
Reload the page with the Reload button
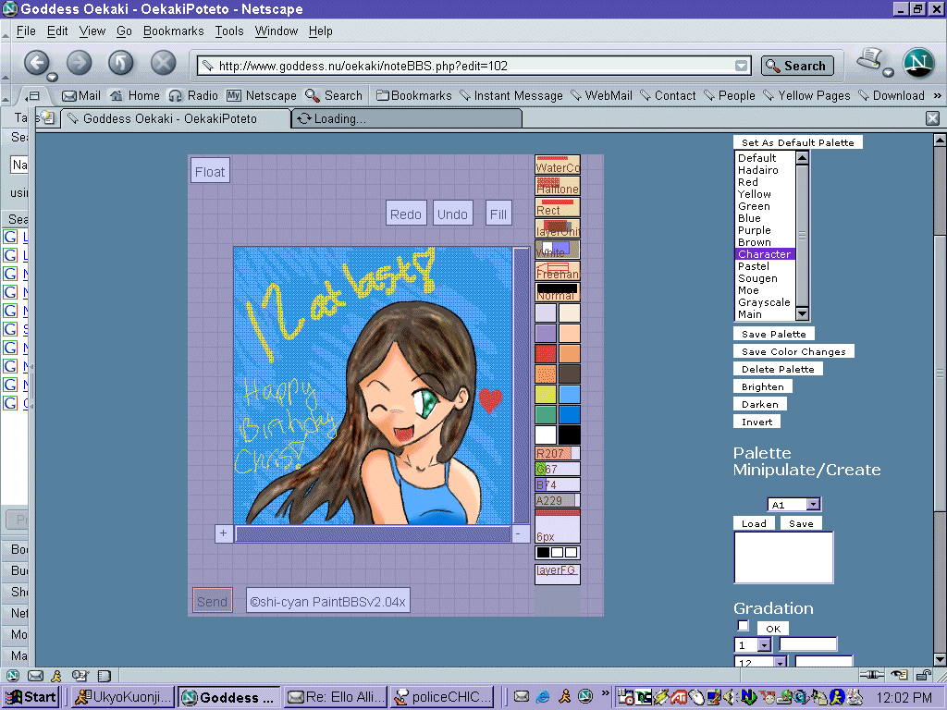pyautogui.click(x=121, y=62)
